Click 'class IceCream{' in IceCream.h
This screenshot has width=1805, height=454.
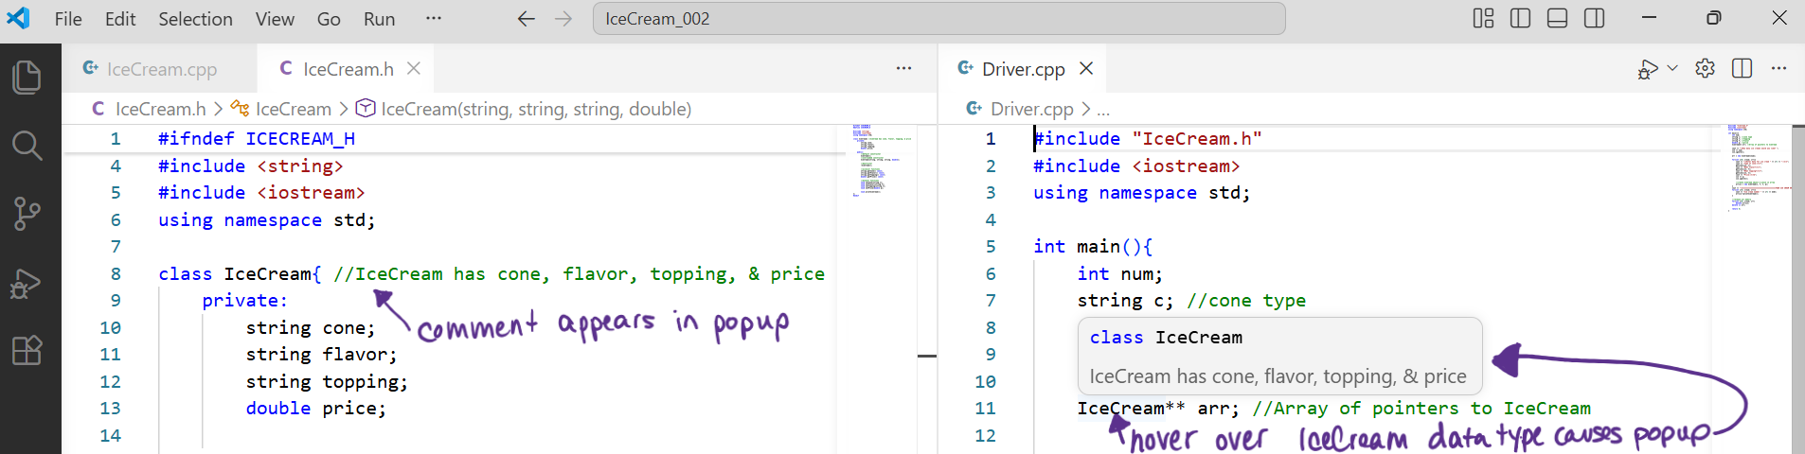tap(240, 274)
